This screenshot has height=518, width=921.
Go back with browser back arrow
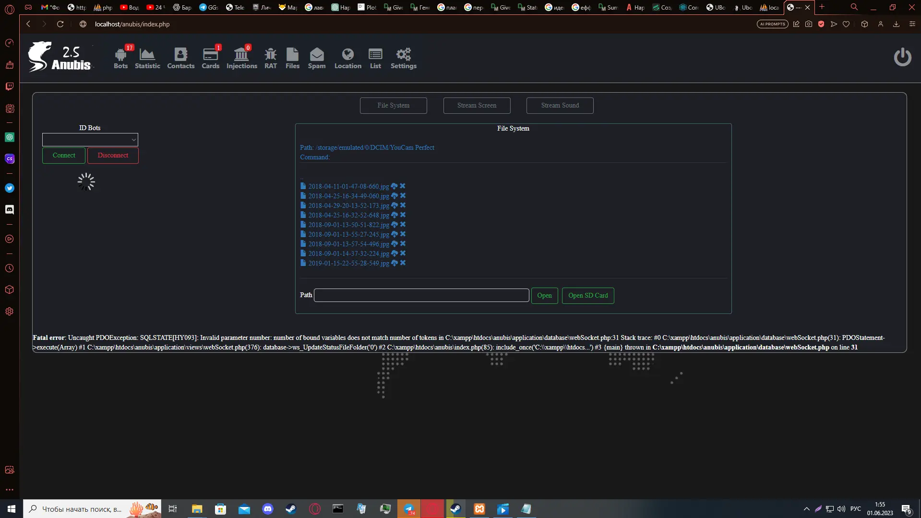pos(28,24)
